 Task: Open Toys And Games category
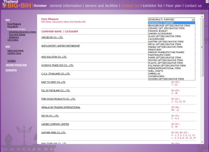click(x=17, y=35)
